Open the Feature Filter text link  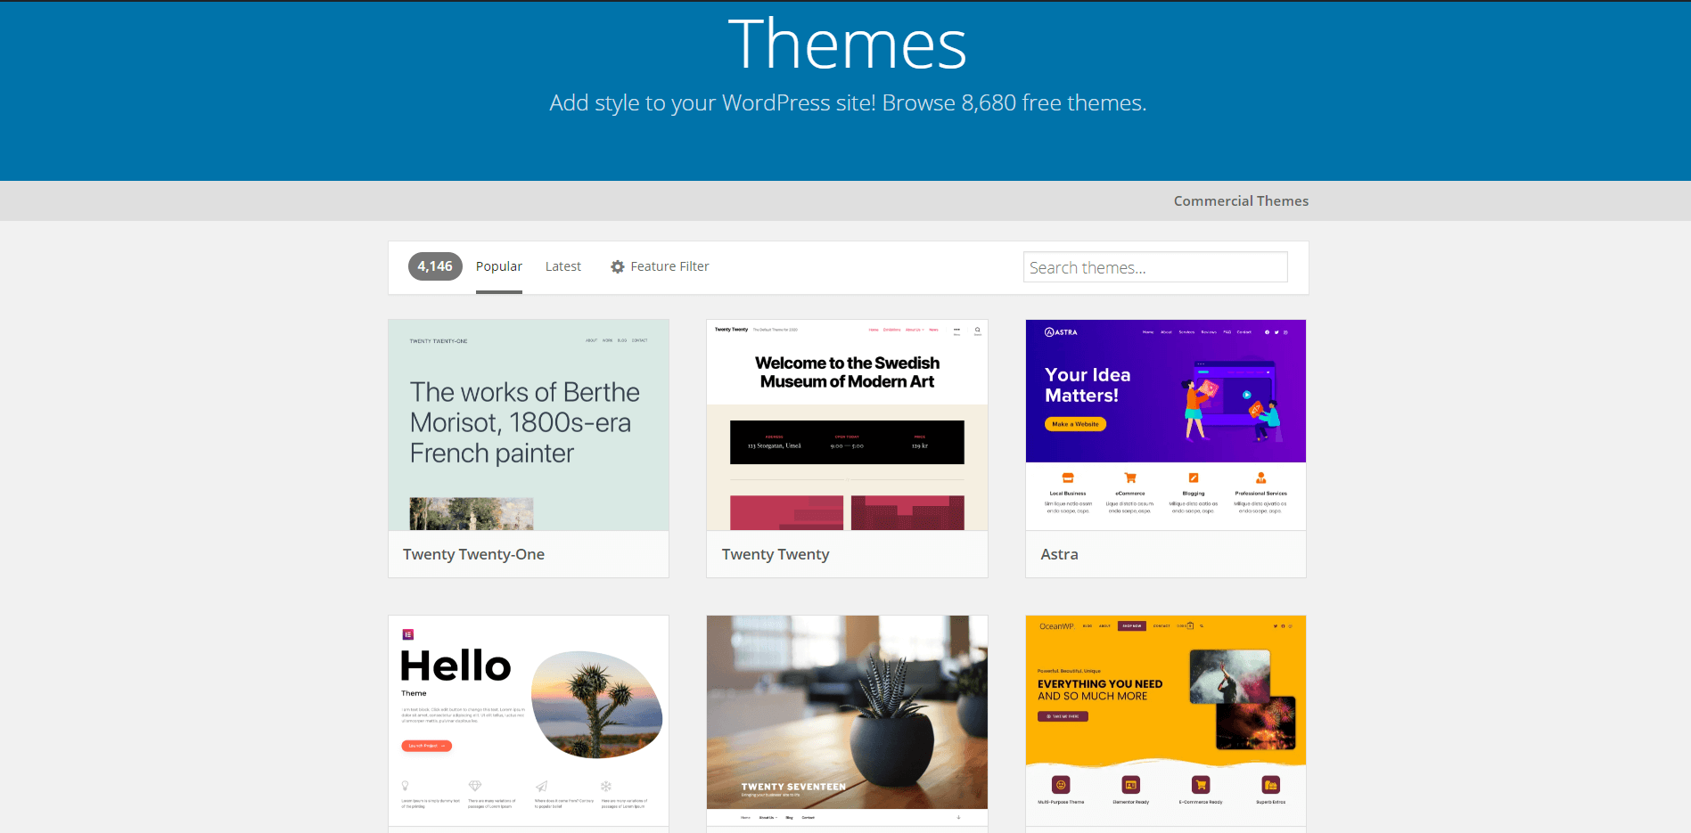tap(669, 266)
